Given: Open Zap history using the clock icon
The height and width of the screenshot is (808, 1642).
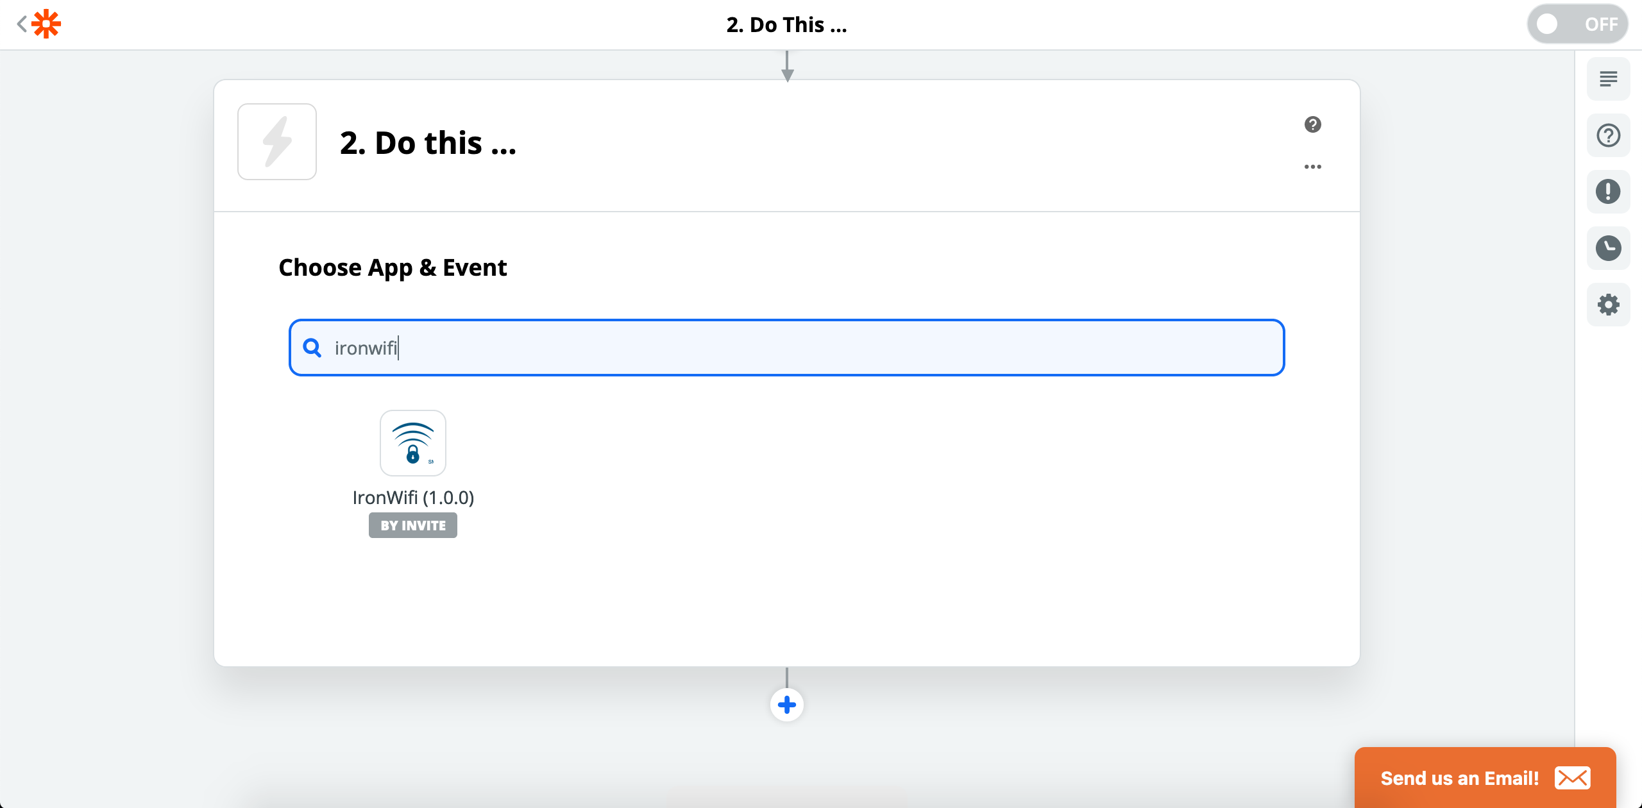Looking at the screenshot, I should click(x=1608, y=248).
